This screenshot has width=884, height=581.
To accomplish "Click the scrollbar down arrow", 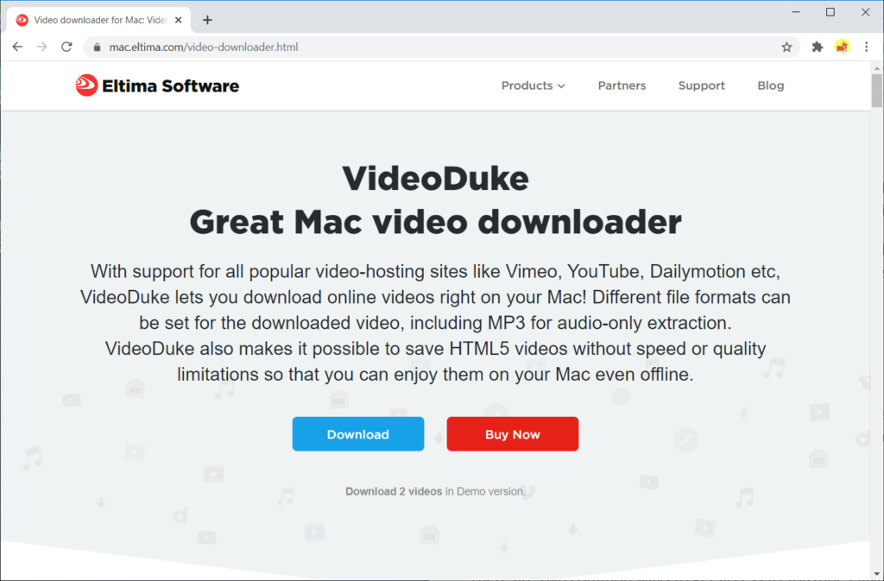I will click(877, 574).
